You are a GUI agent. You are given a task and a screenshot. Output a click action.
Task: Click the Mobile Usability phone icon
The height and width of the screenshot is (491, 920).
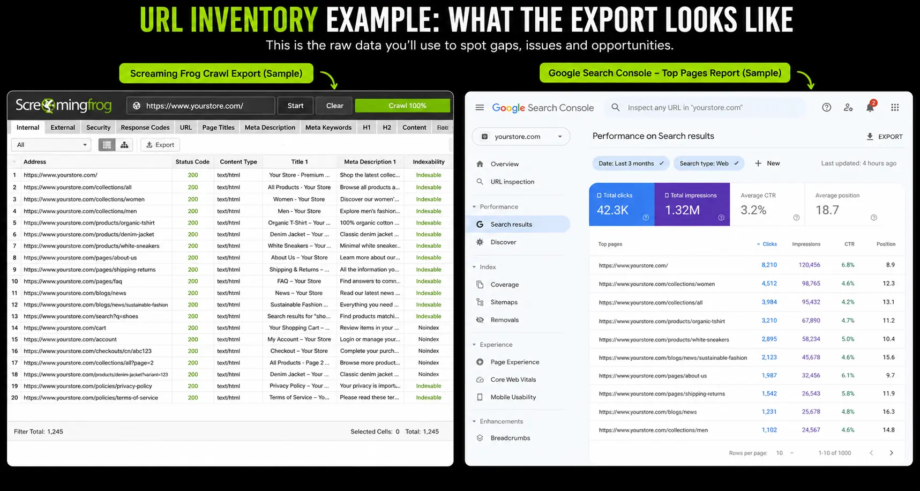[x=480, y=397]
